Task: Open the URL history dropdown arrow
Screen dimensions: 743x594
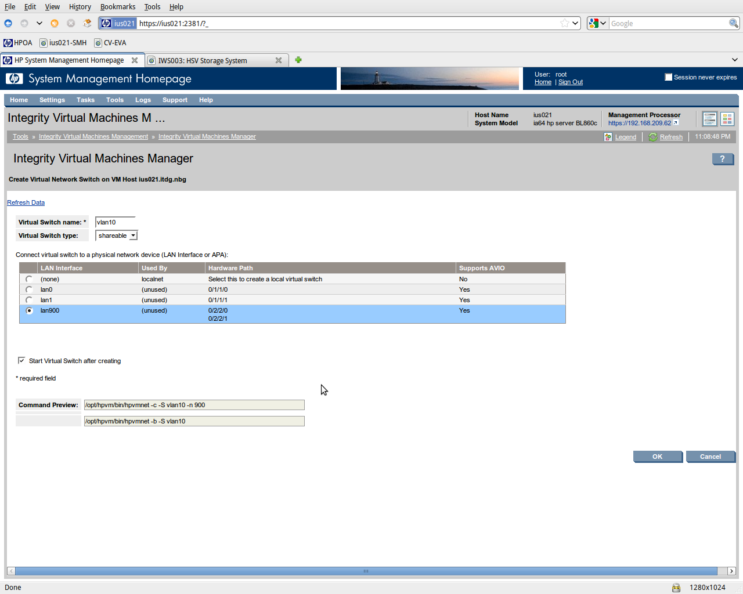Action: coord(575,23)
